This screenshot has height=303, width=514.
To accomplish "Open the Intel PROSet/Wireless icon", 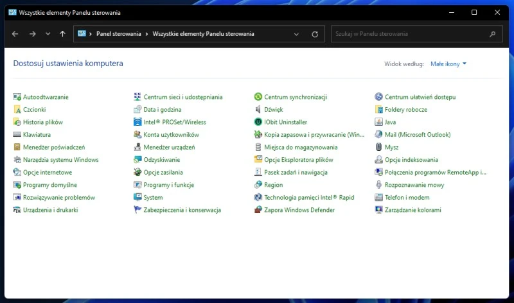I will [137, 122].
